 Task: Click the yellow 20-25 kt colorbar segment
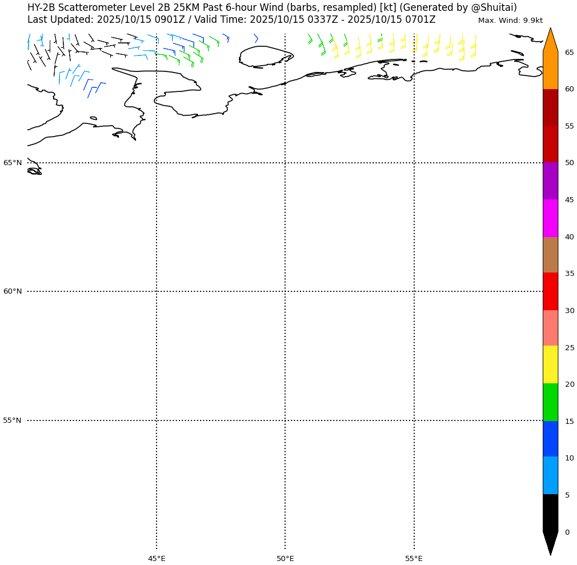coord(550,364)
